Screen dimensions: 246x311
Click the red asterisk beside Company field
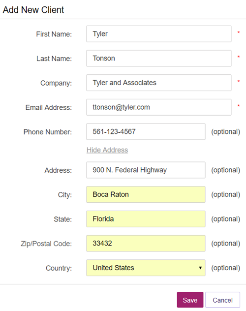[239, 81]
